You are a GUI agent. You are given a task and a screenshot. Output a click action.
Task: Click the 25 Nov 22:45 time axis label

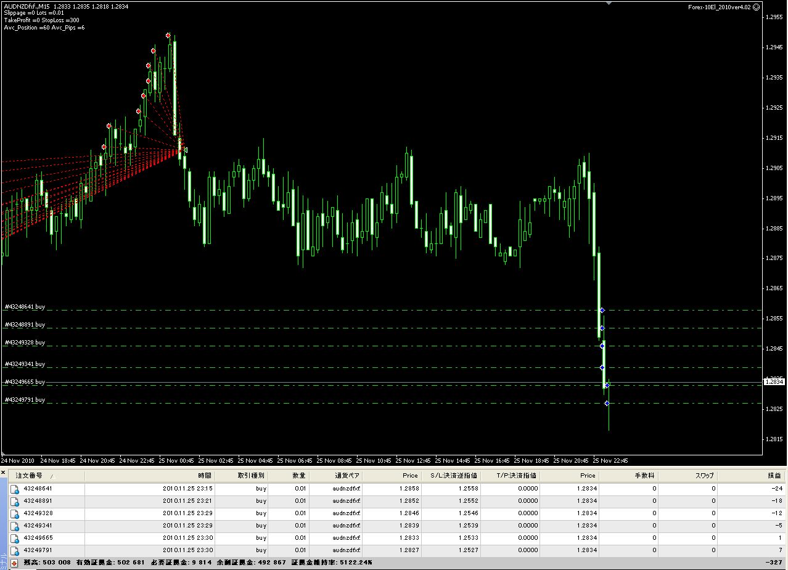point(610,460)
